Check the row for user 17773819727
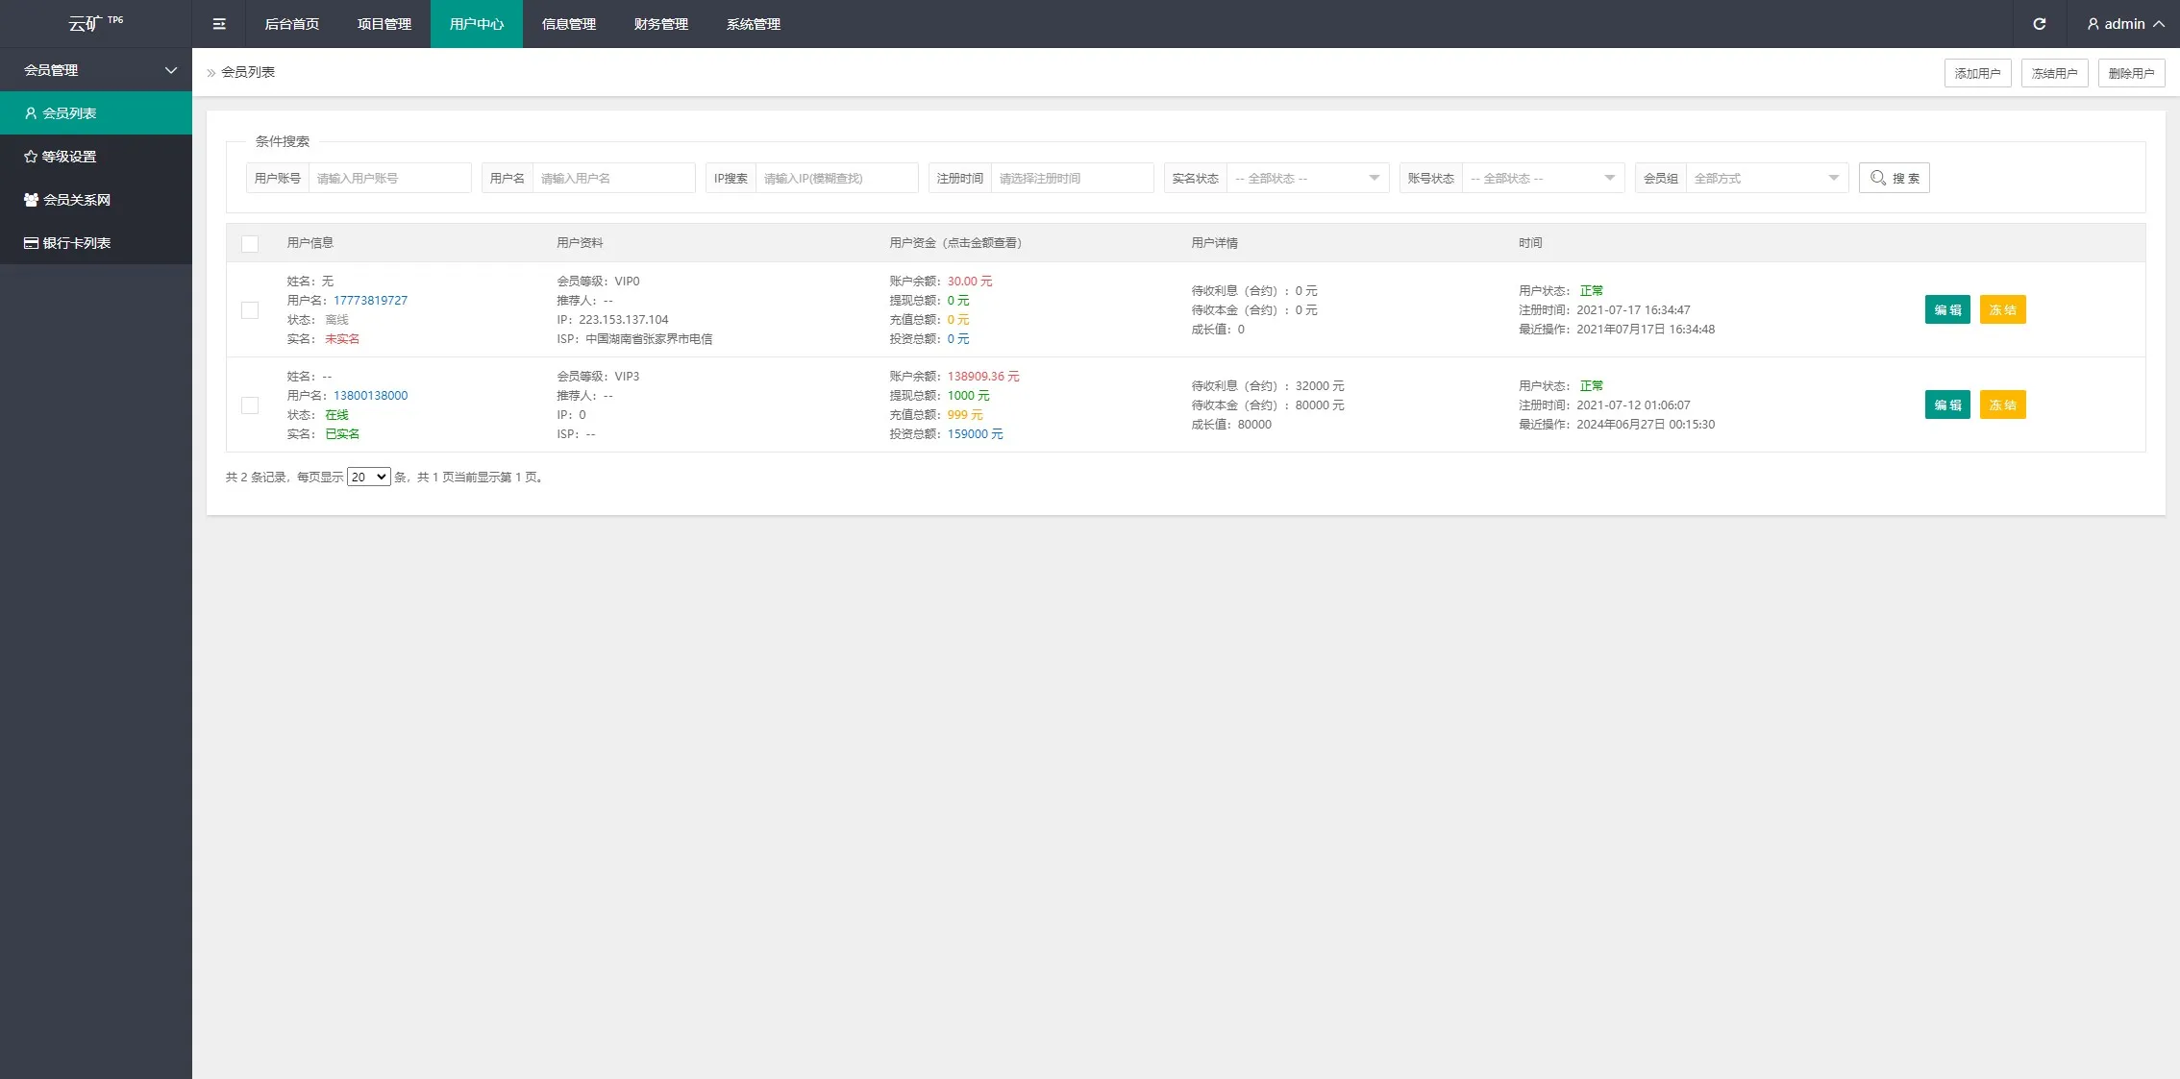 pos(250,310)
